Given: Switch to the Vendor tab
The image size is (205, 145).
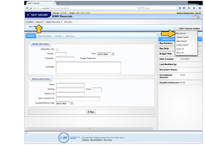Looking at the screenshot, I should click(58, 36).
